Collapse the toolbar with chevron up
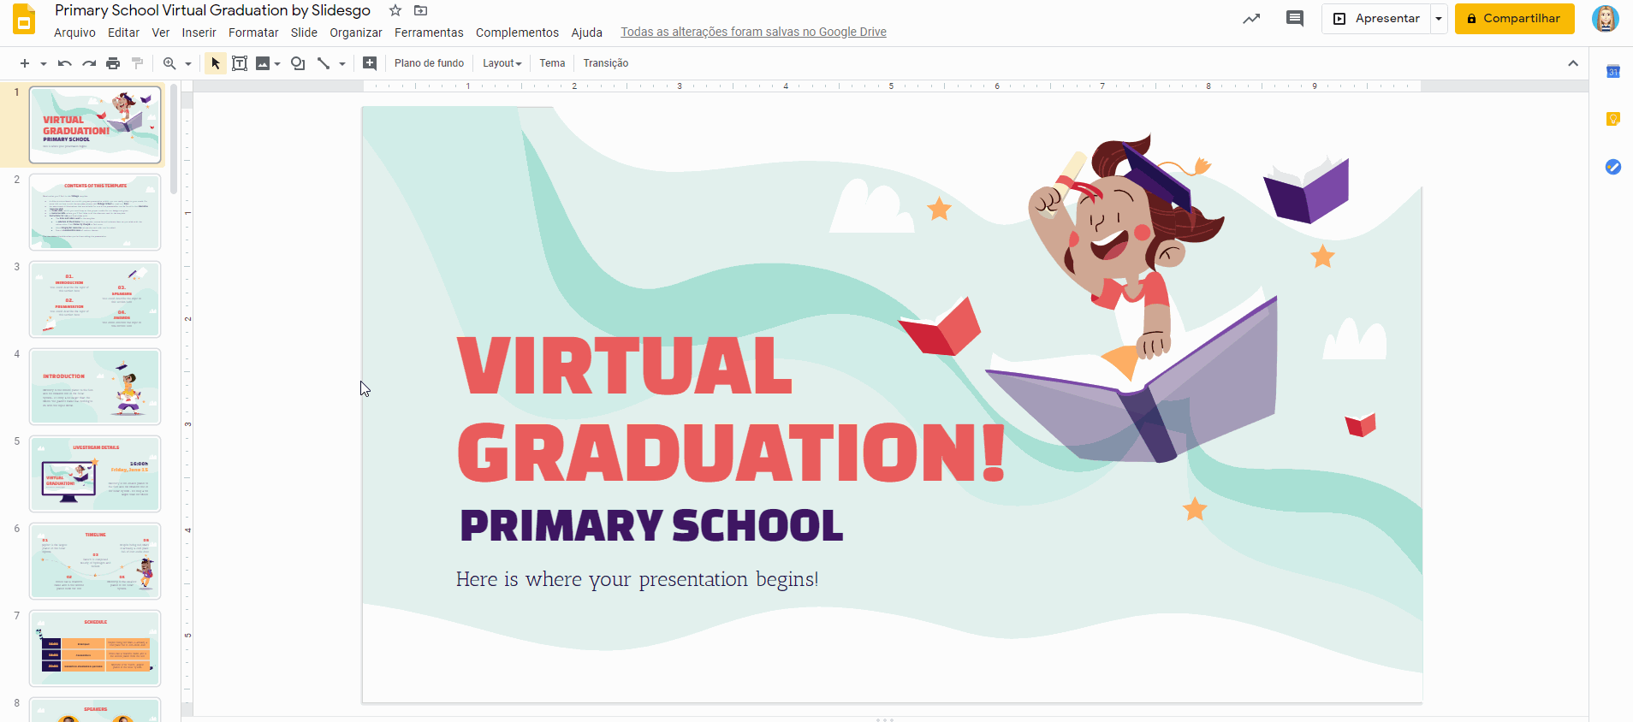Screen dimensions: 1633x722 (x=1573, y=63)
